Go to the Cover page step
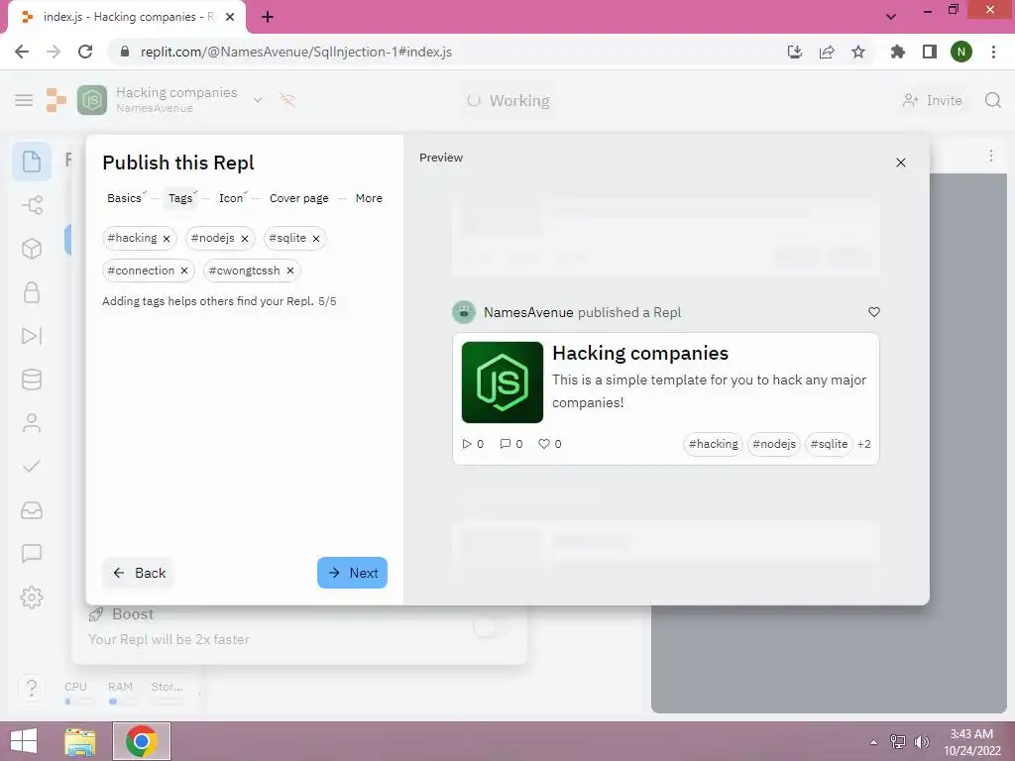The height and width of the screenshot is (761, 1015). click(299, 198)
